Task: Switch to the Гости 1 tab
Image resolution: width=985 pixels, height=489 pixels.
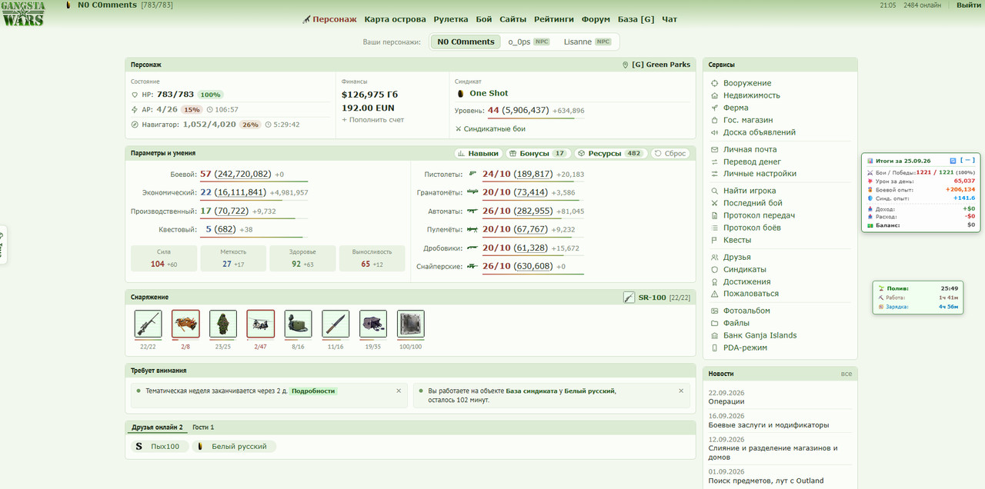Action: pos(203,427)
